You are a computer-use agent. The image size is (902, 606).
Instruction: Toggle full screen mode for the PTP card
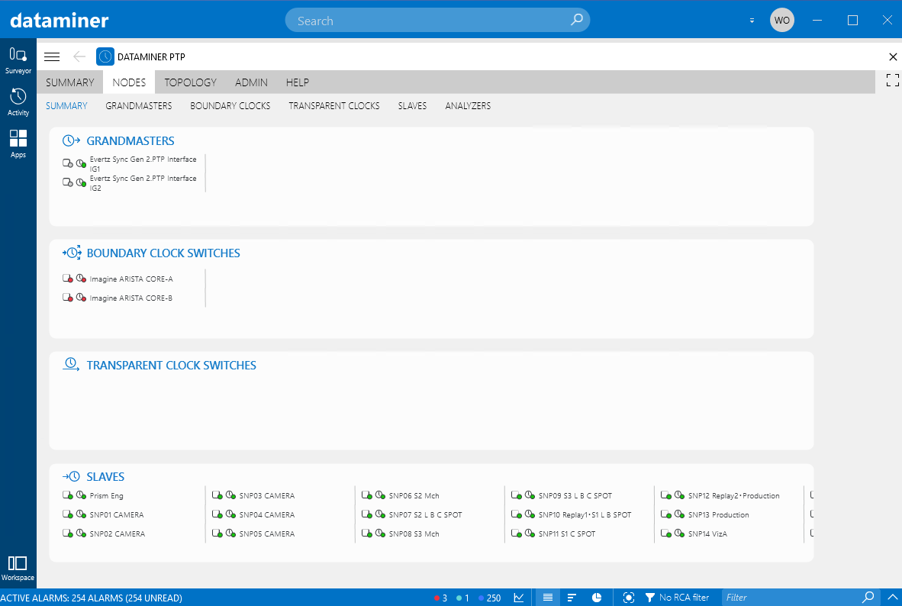click(x=892, y=80)
